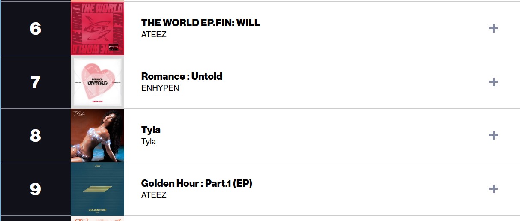
Task: Open the Golden Hour album cover image
Action: pos(97,189)
